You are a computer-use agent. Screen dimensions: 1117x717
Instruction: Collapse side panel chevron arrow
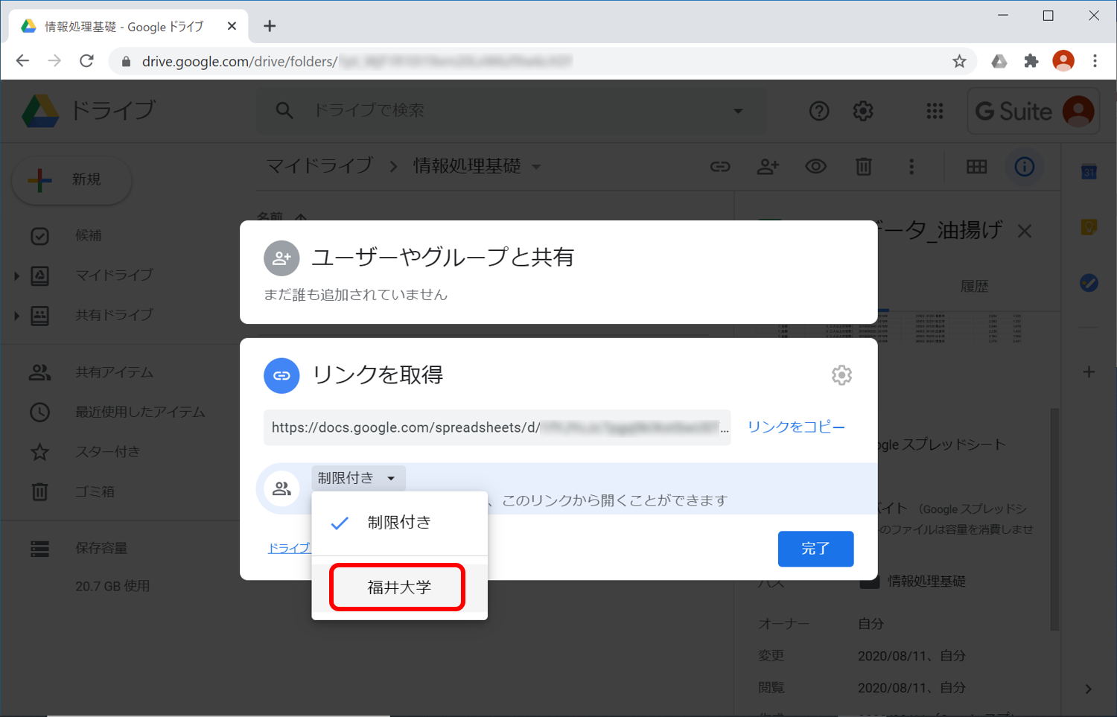(1089, 689)
